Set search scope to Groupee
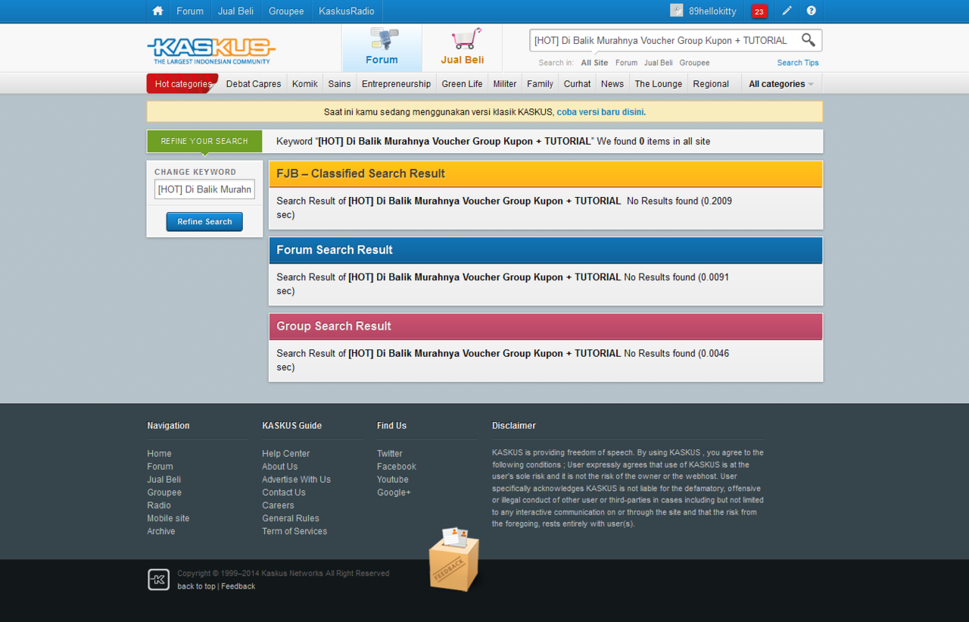This screenshot has width=969, height=622. click(694, 63)
